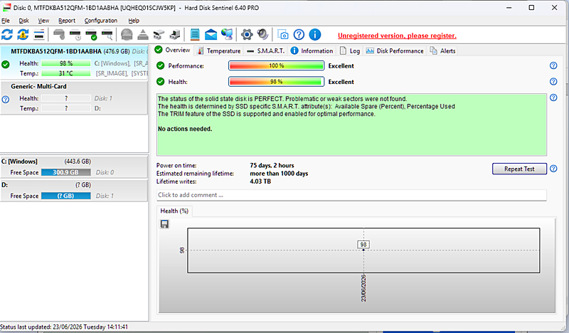Open the File menu

(x=6, y=21)
